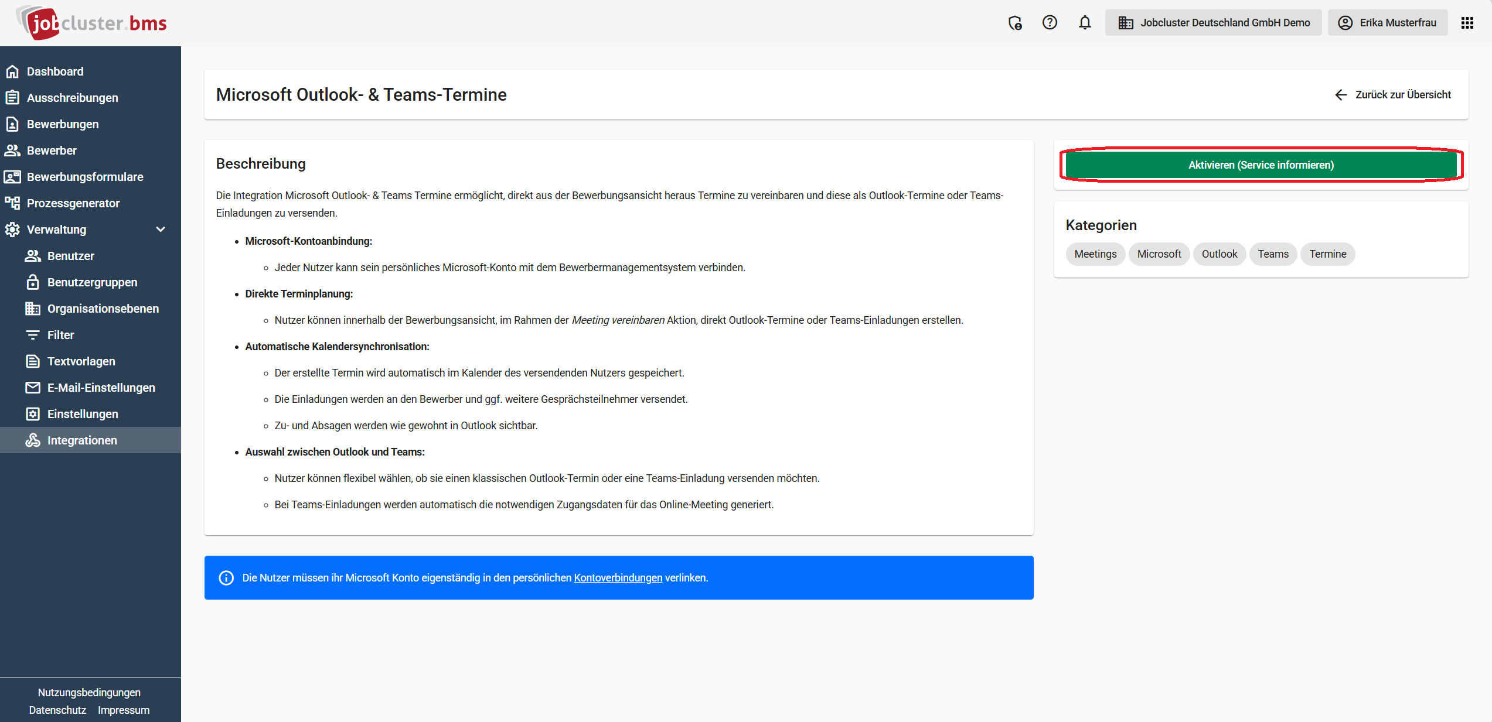Open Nutzungsbedingungen in the footer

point(89,693)
